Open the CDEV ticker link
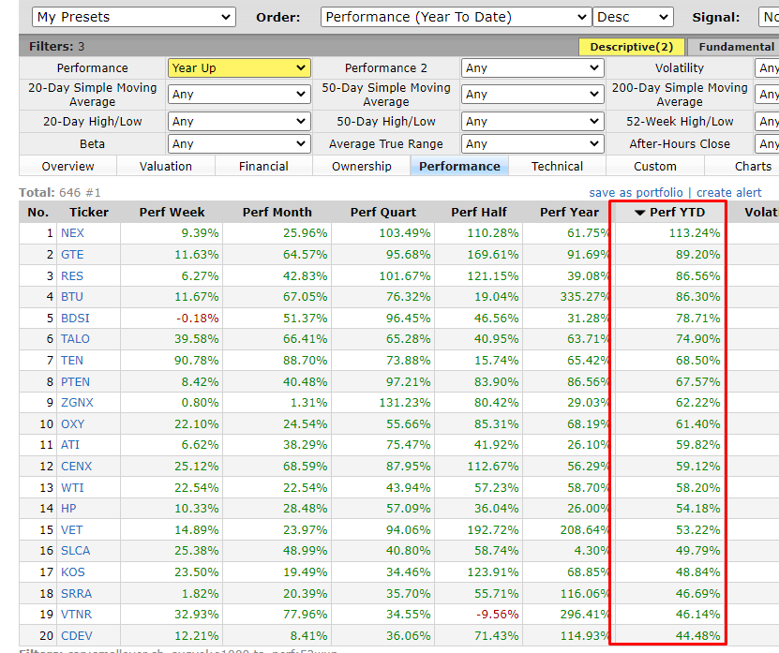 pyautogui.click(x=77, y=635)
